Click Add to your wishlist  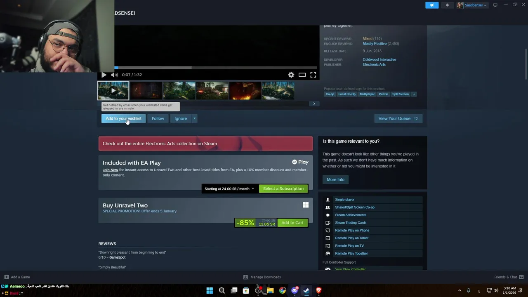123,118
